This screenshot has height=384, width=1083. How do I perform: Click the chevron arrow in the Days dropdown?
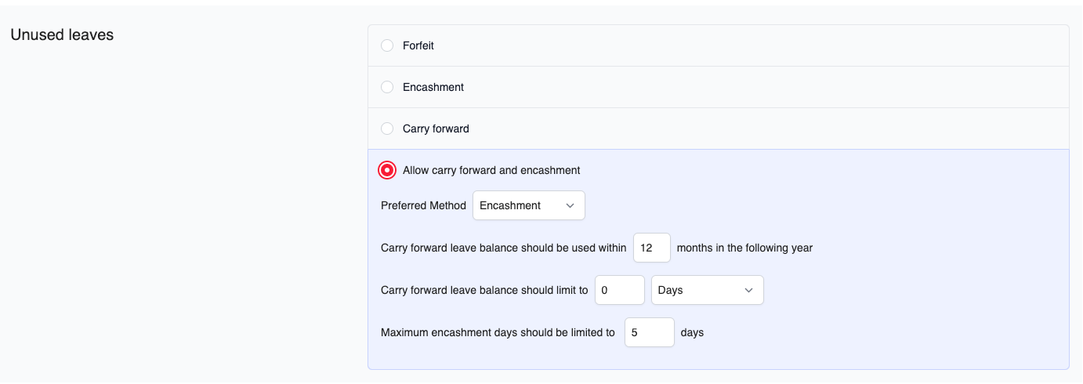(x=748, y=290)
